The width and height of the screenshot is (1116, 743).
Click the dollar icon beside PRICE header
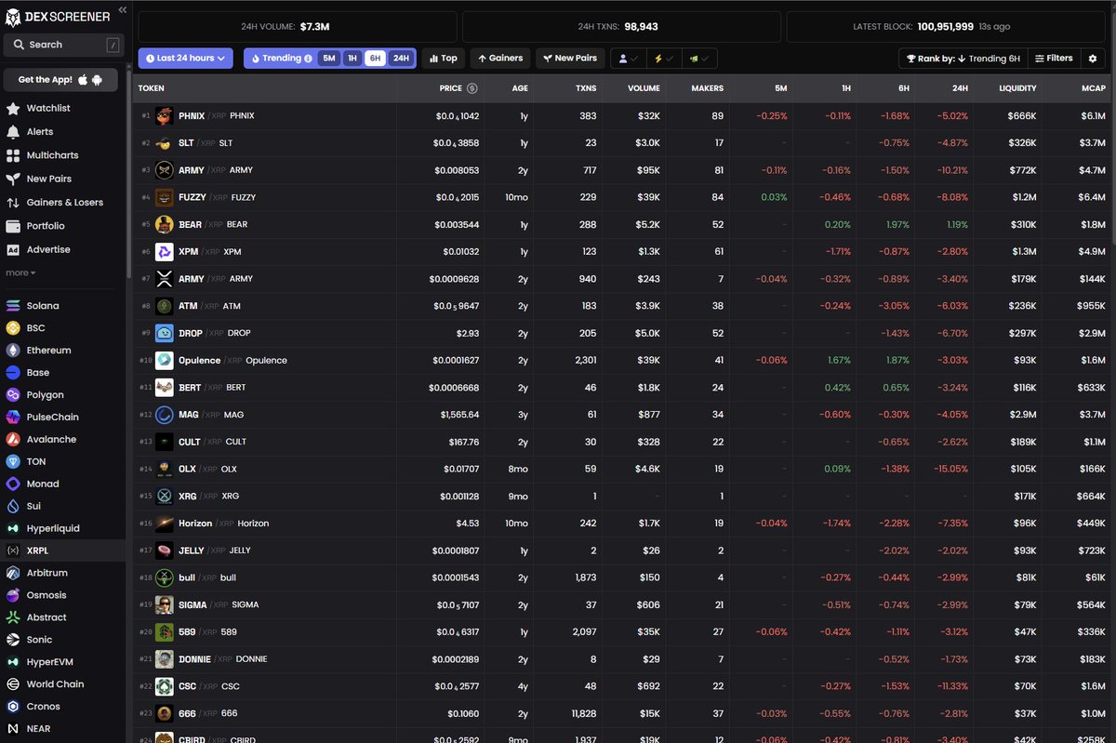pos(472,88)
